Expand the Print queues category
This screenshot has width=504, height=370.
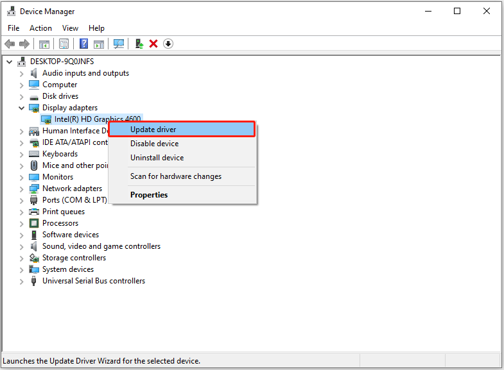[x=22, y=212]
